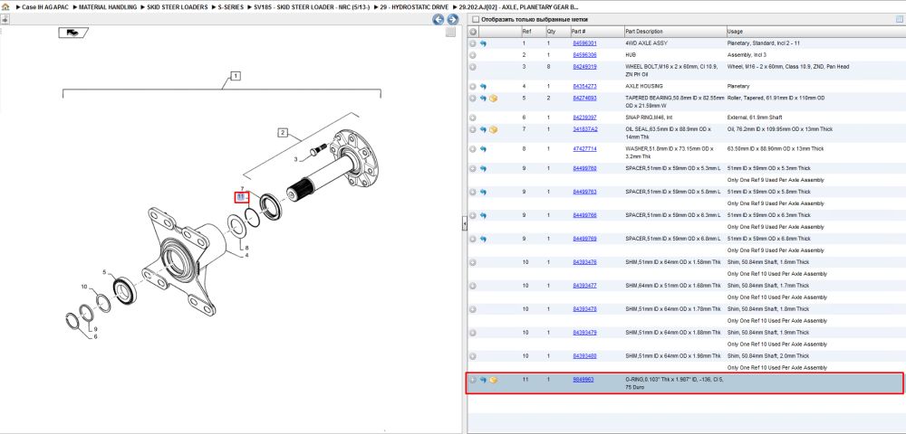Click the blue arrow icon for OIL SEAL
Screen dimensions: 906x434
(x=483, y=129)
